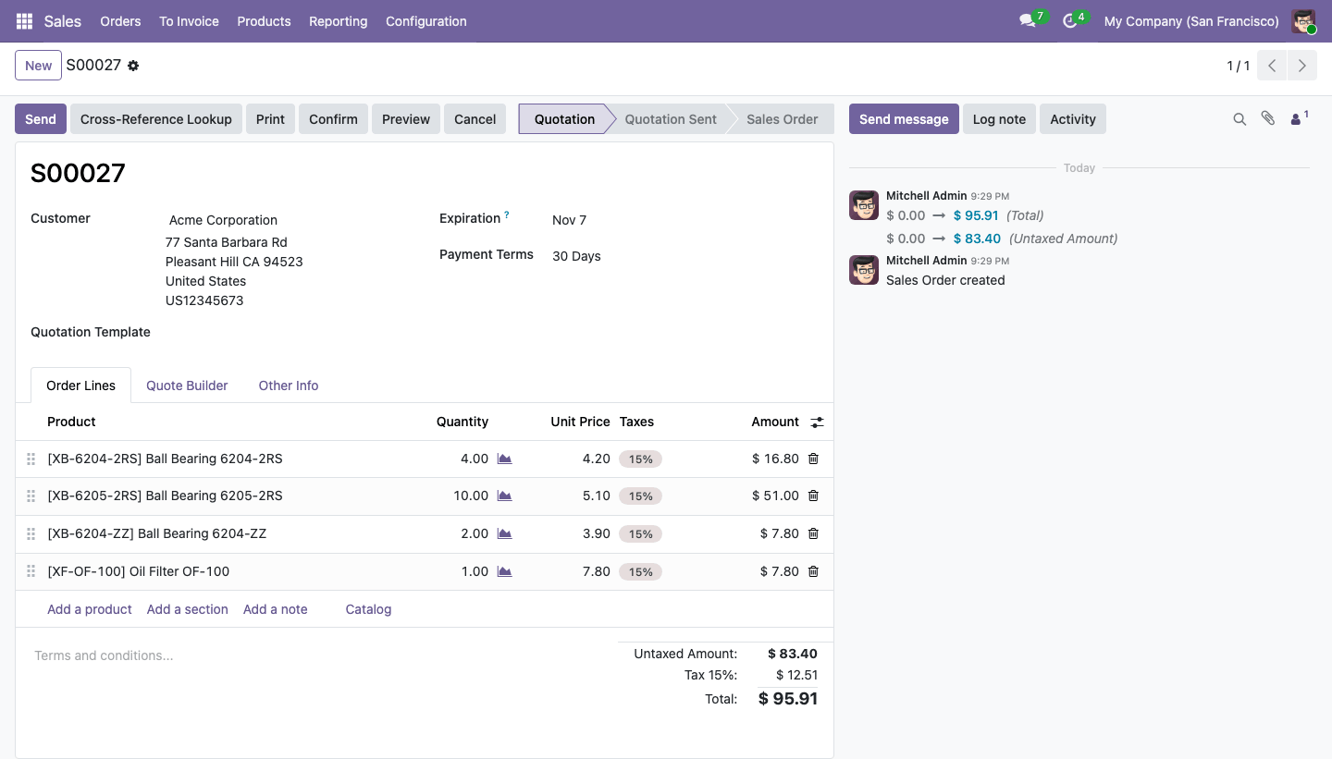Open the followers person icon
This screenshot has height=759, width=1332.
pyautogui.click(x=1299, y=118)
